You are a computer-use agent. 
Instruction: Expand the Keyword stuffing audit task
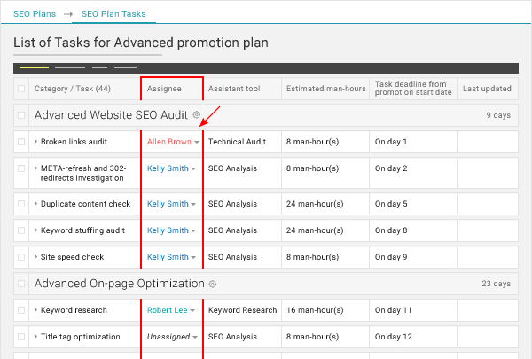pos(35,230)
